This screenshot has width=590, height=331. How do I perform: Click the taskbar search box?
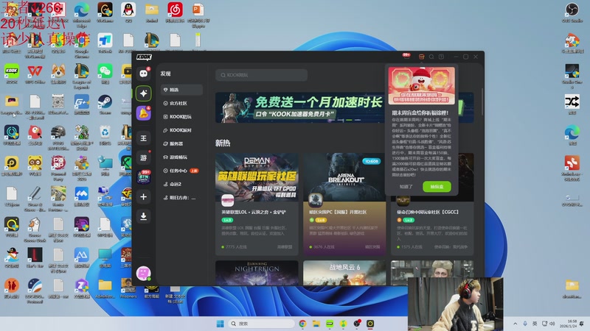click(x=261, y=324)
